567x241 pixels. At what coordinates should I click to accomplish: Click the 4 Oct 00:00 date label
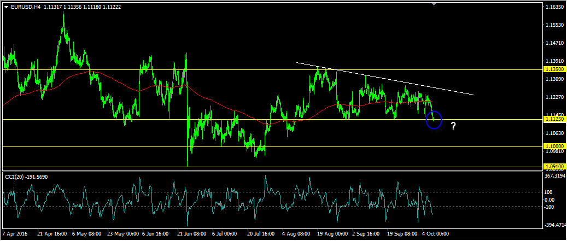pyautogui.click(x=436, y=234)
